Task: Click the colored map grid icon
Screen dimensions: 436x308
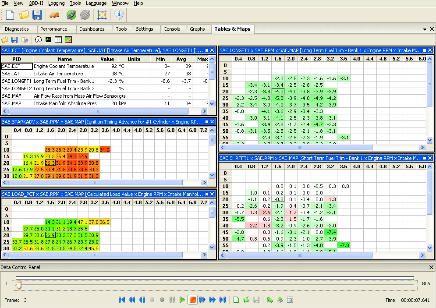Action: 68,39
